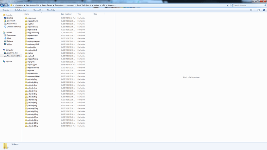Open the address bar history dropdown arrow

227,5
